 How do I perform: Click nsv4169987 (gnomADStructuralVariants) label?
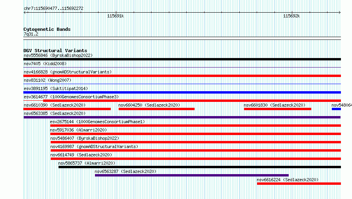pyautogui.click(x=94, y=146)
